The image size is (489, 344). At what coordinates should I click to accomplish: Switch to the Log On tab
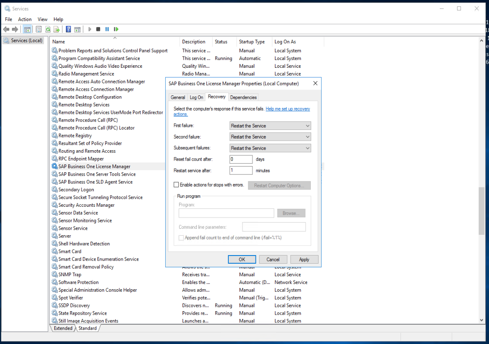point(196,97)
